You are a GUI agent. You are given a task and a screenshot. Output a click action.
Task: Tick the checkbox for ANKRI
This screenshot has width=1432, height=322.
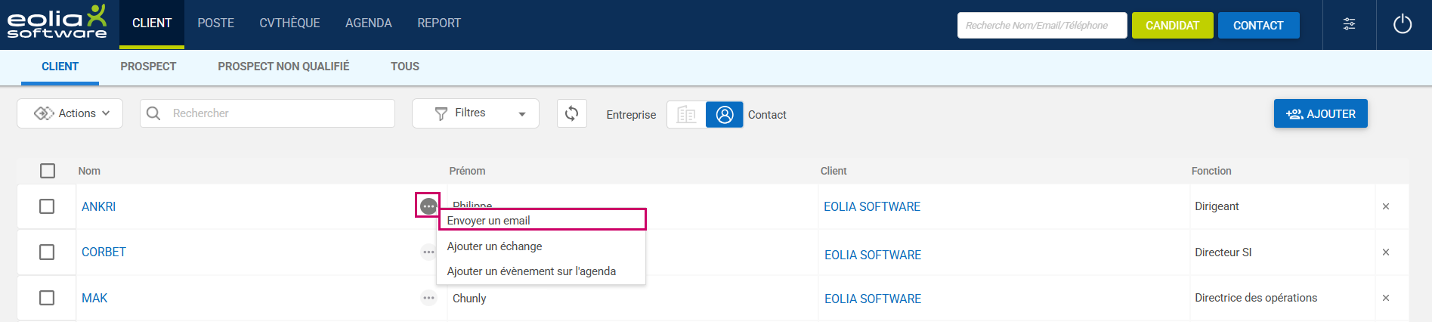[47, 206]
